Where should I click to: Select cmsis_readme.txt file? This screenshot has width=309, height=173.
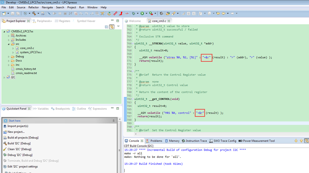(x=26, y=73)
